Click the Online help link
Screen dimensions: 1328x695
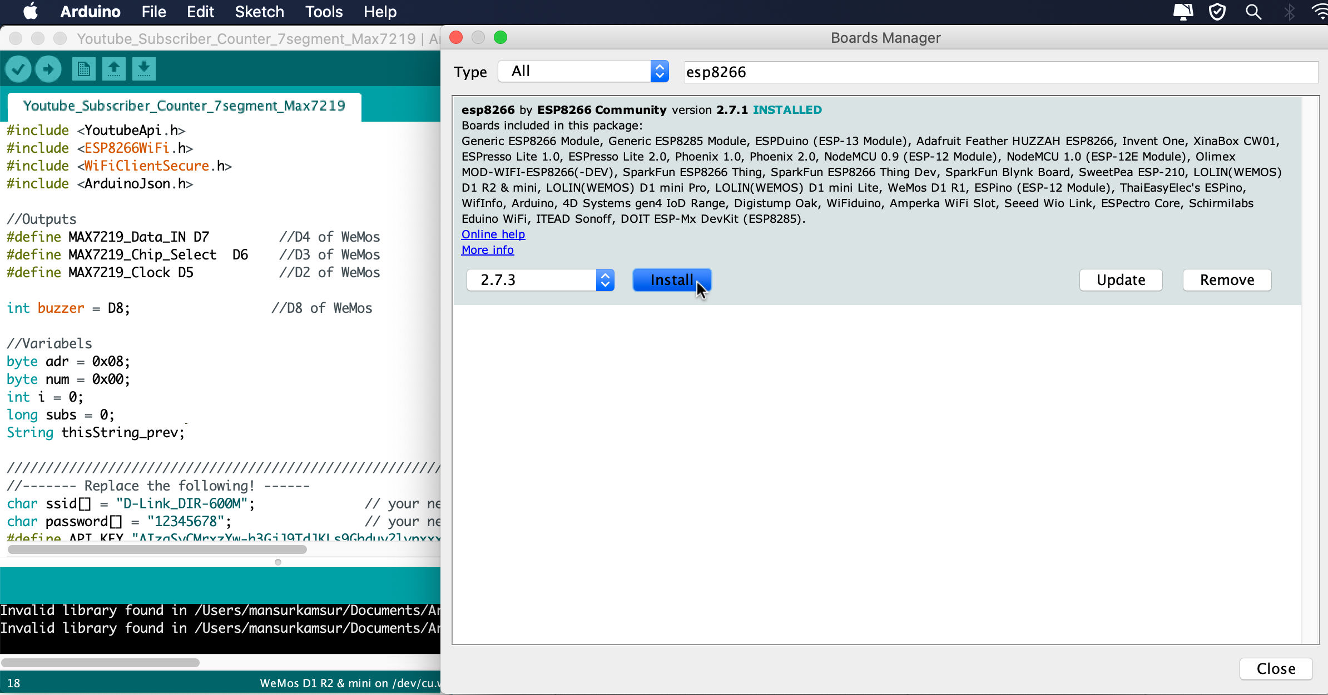[493, 234]
